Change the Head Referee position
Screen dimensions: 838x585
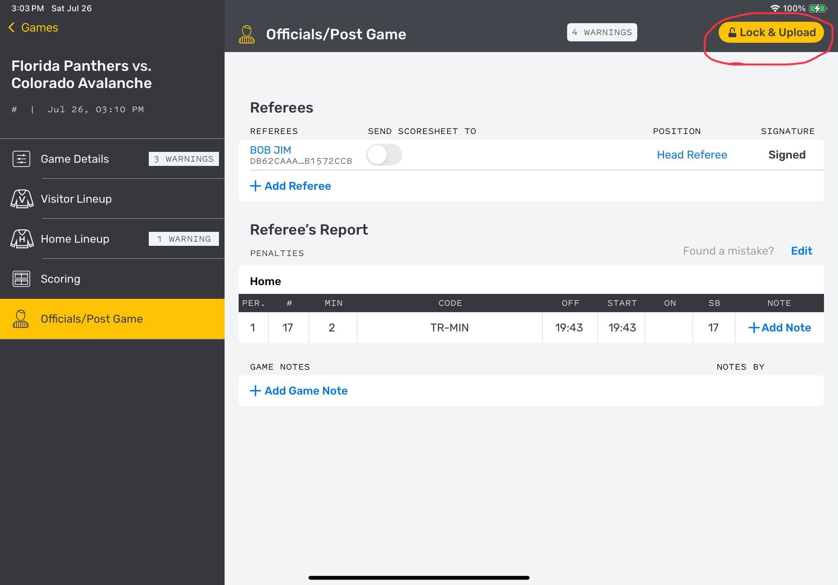(x=692, y=155)
